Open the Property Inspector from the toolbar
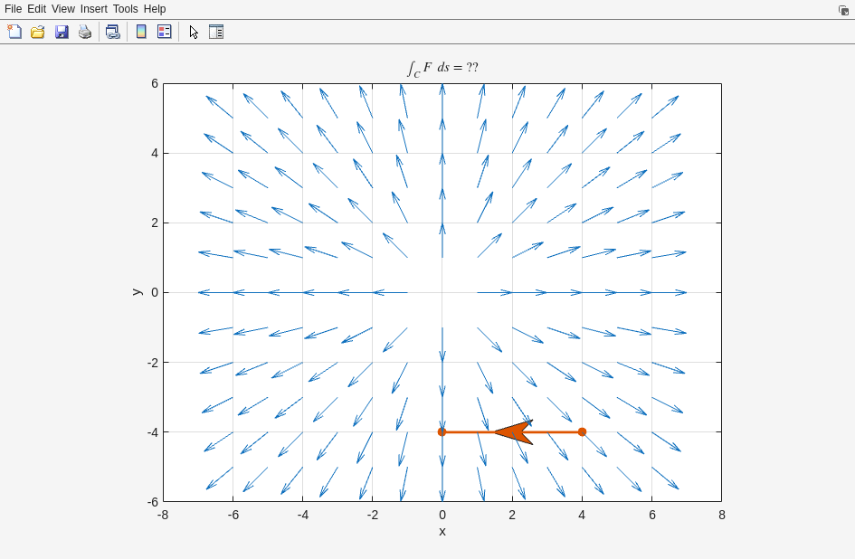 coord(216,32)
